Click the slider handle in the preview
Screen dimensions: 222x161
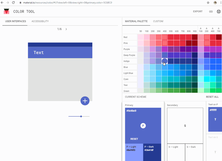81,116
